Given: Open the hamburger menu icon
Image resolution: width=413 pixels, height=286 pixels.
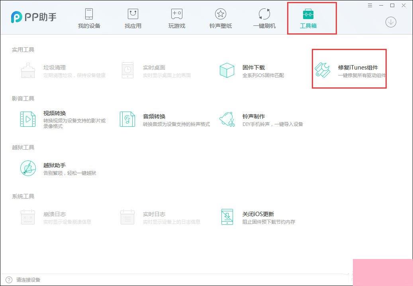Looking at the screenshot, I should pyautogui.click(x=370, y=5).
